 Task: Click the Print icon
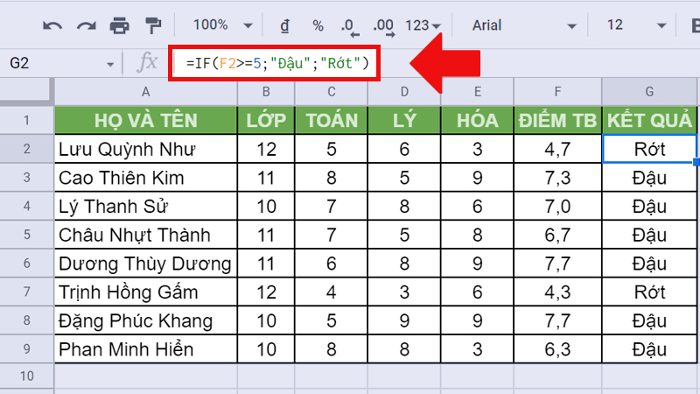point(119,25)
